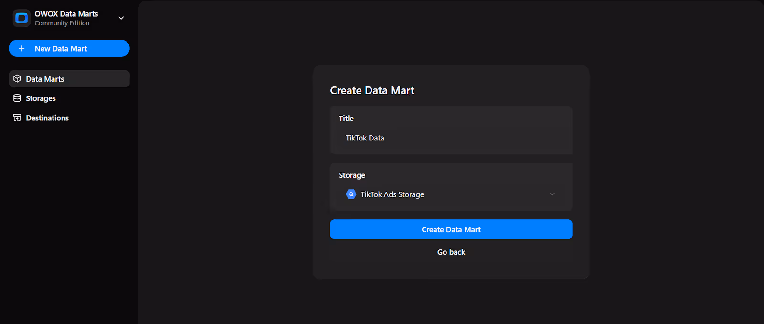Click the OWOX Data Marts logo icon

(21, 18)
